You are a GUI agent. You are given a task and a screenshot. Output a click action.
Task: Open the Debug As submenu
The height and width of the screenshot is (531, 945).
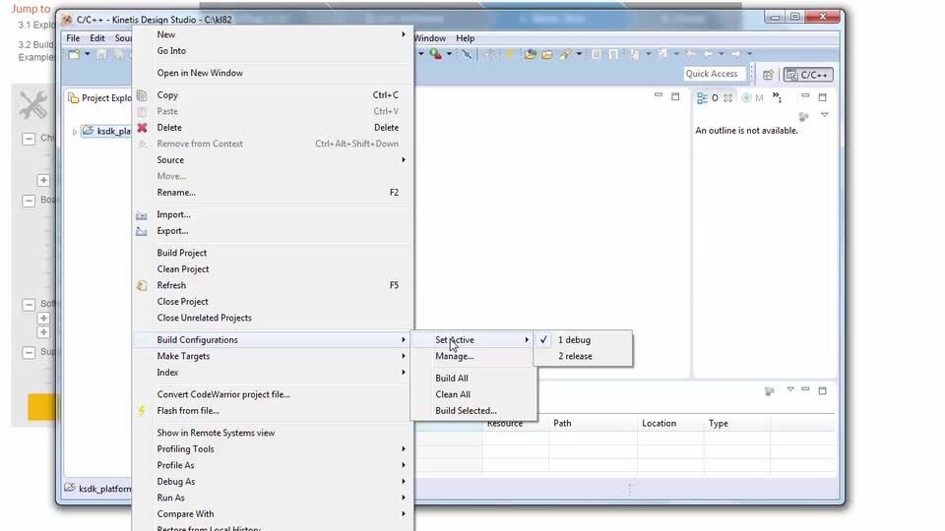(x=273, y=482)
